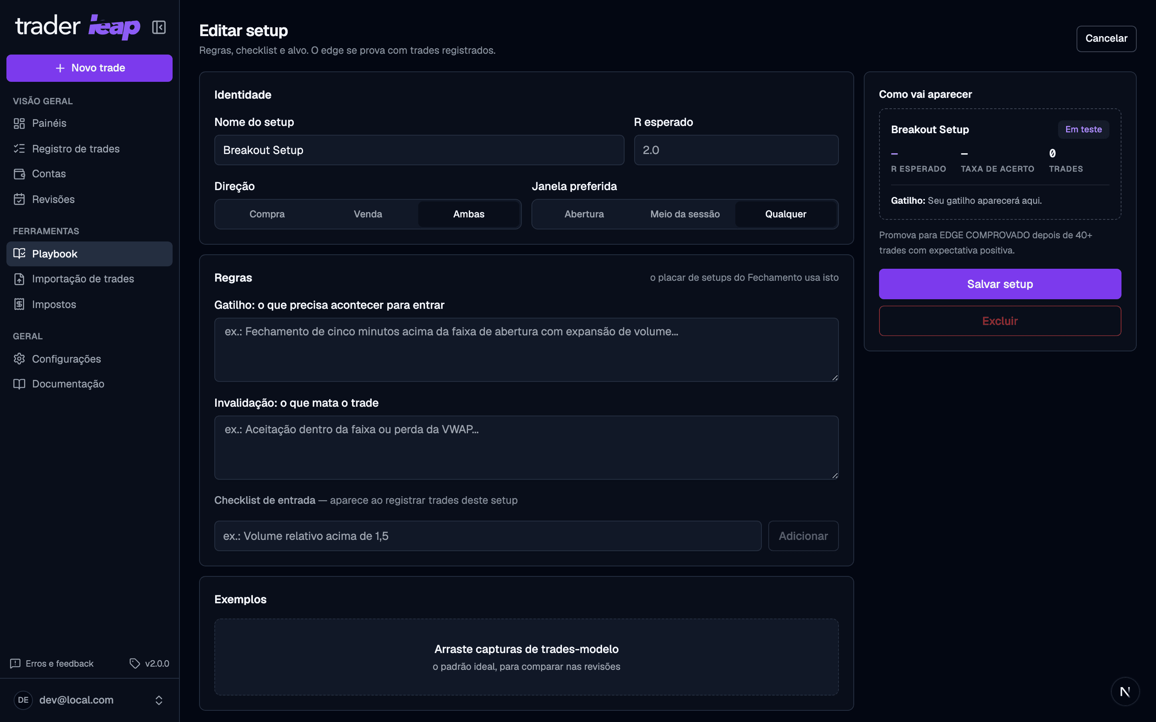Viewport: 1156px width, 722px height.
Task: Open the Next.js dev tools badge
Action: (1125, 692)
